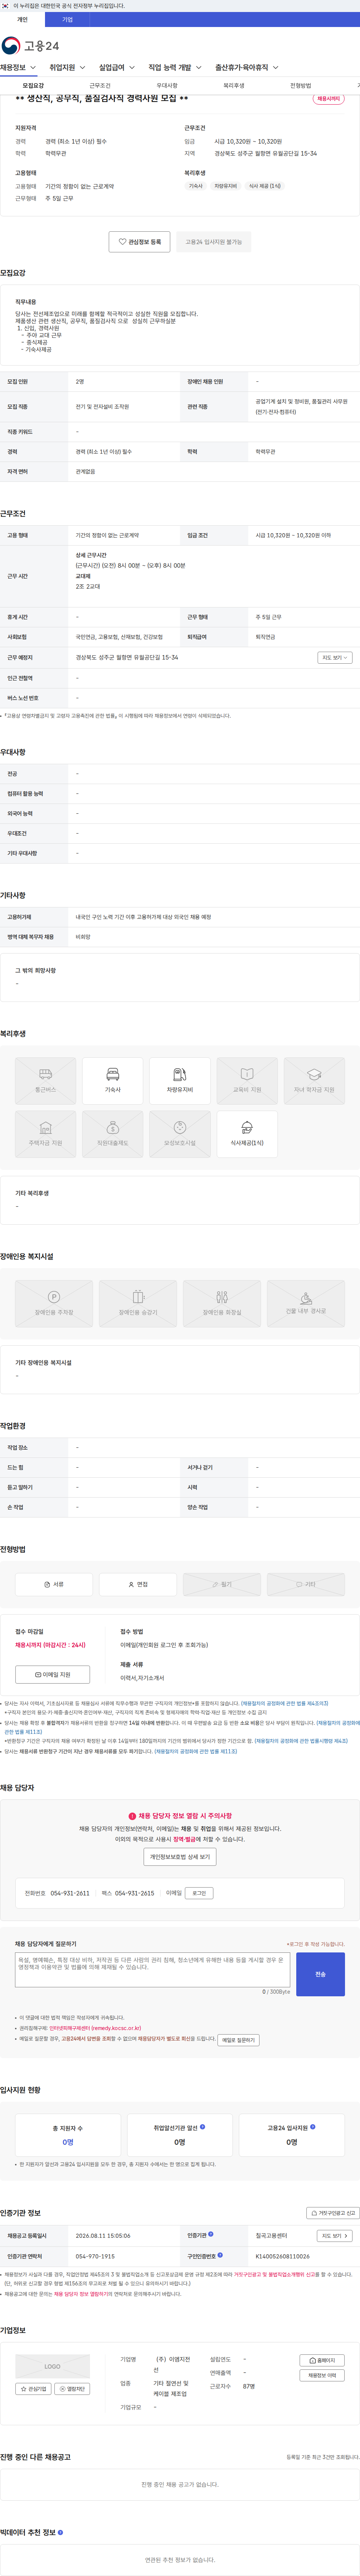Select the 개인 tab at top
360x2576 pixels.
click(x=22, y=19)
